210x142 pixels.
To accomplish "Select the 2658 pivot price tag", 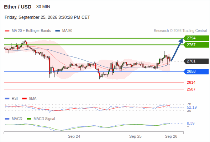I will pos(196,72).
